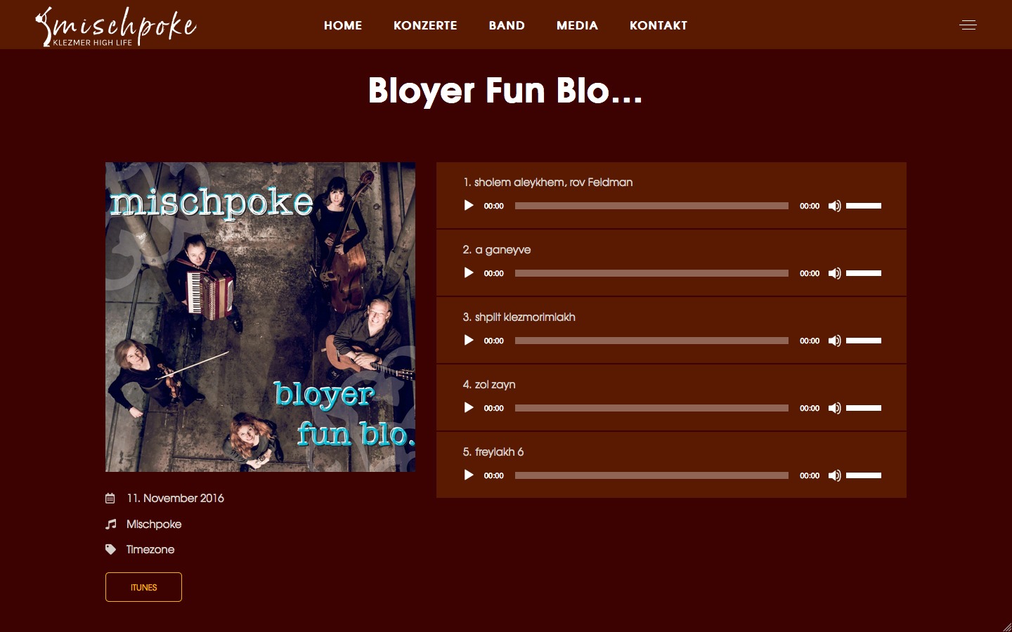Mute the a ganeyve track
1012x632 pixels.
pos(834,273)
